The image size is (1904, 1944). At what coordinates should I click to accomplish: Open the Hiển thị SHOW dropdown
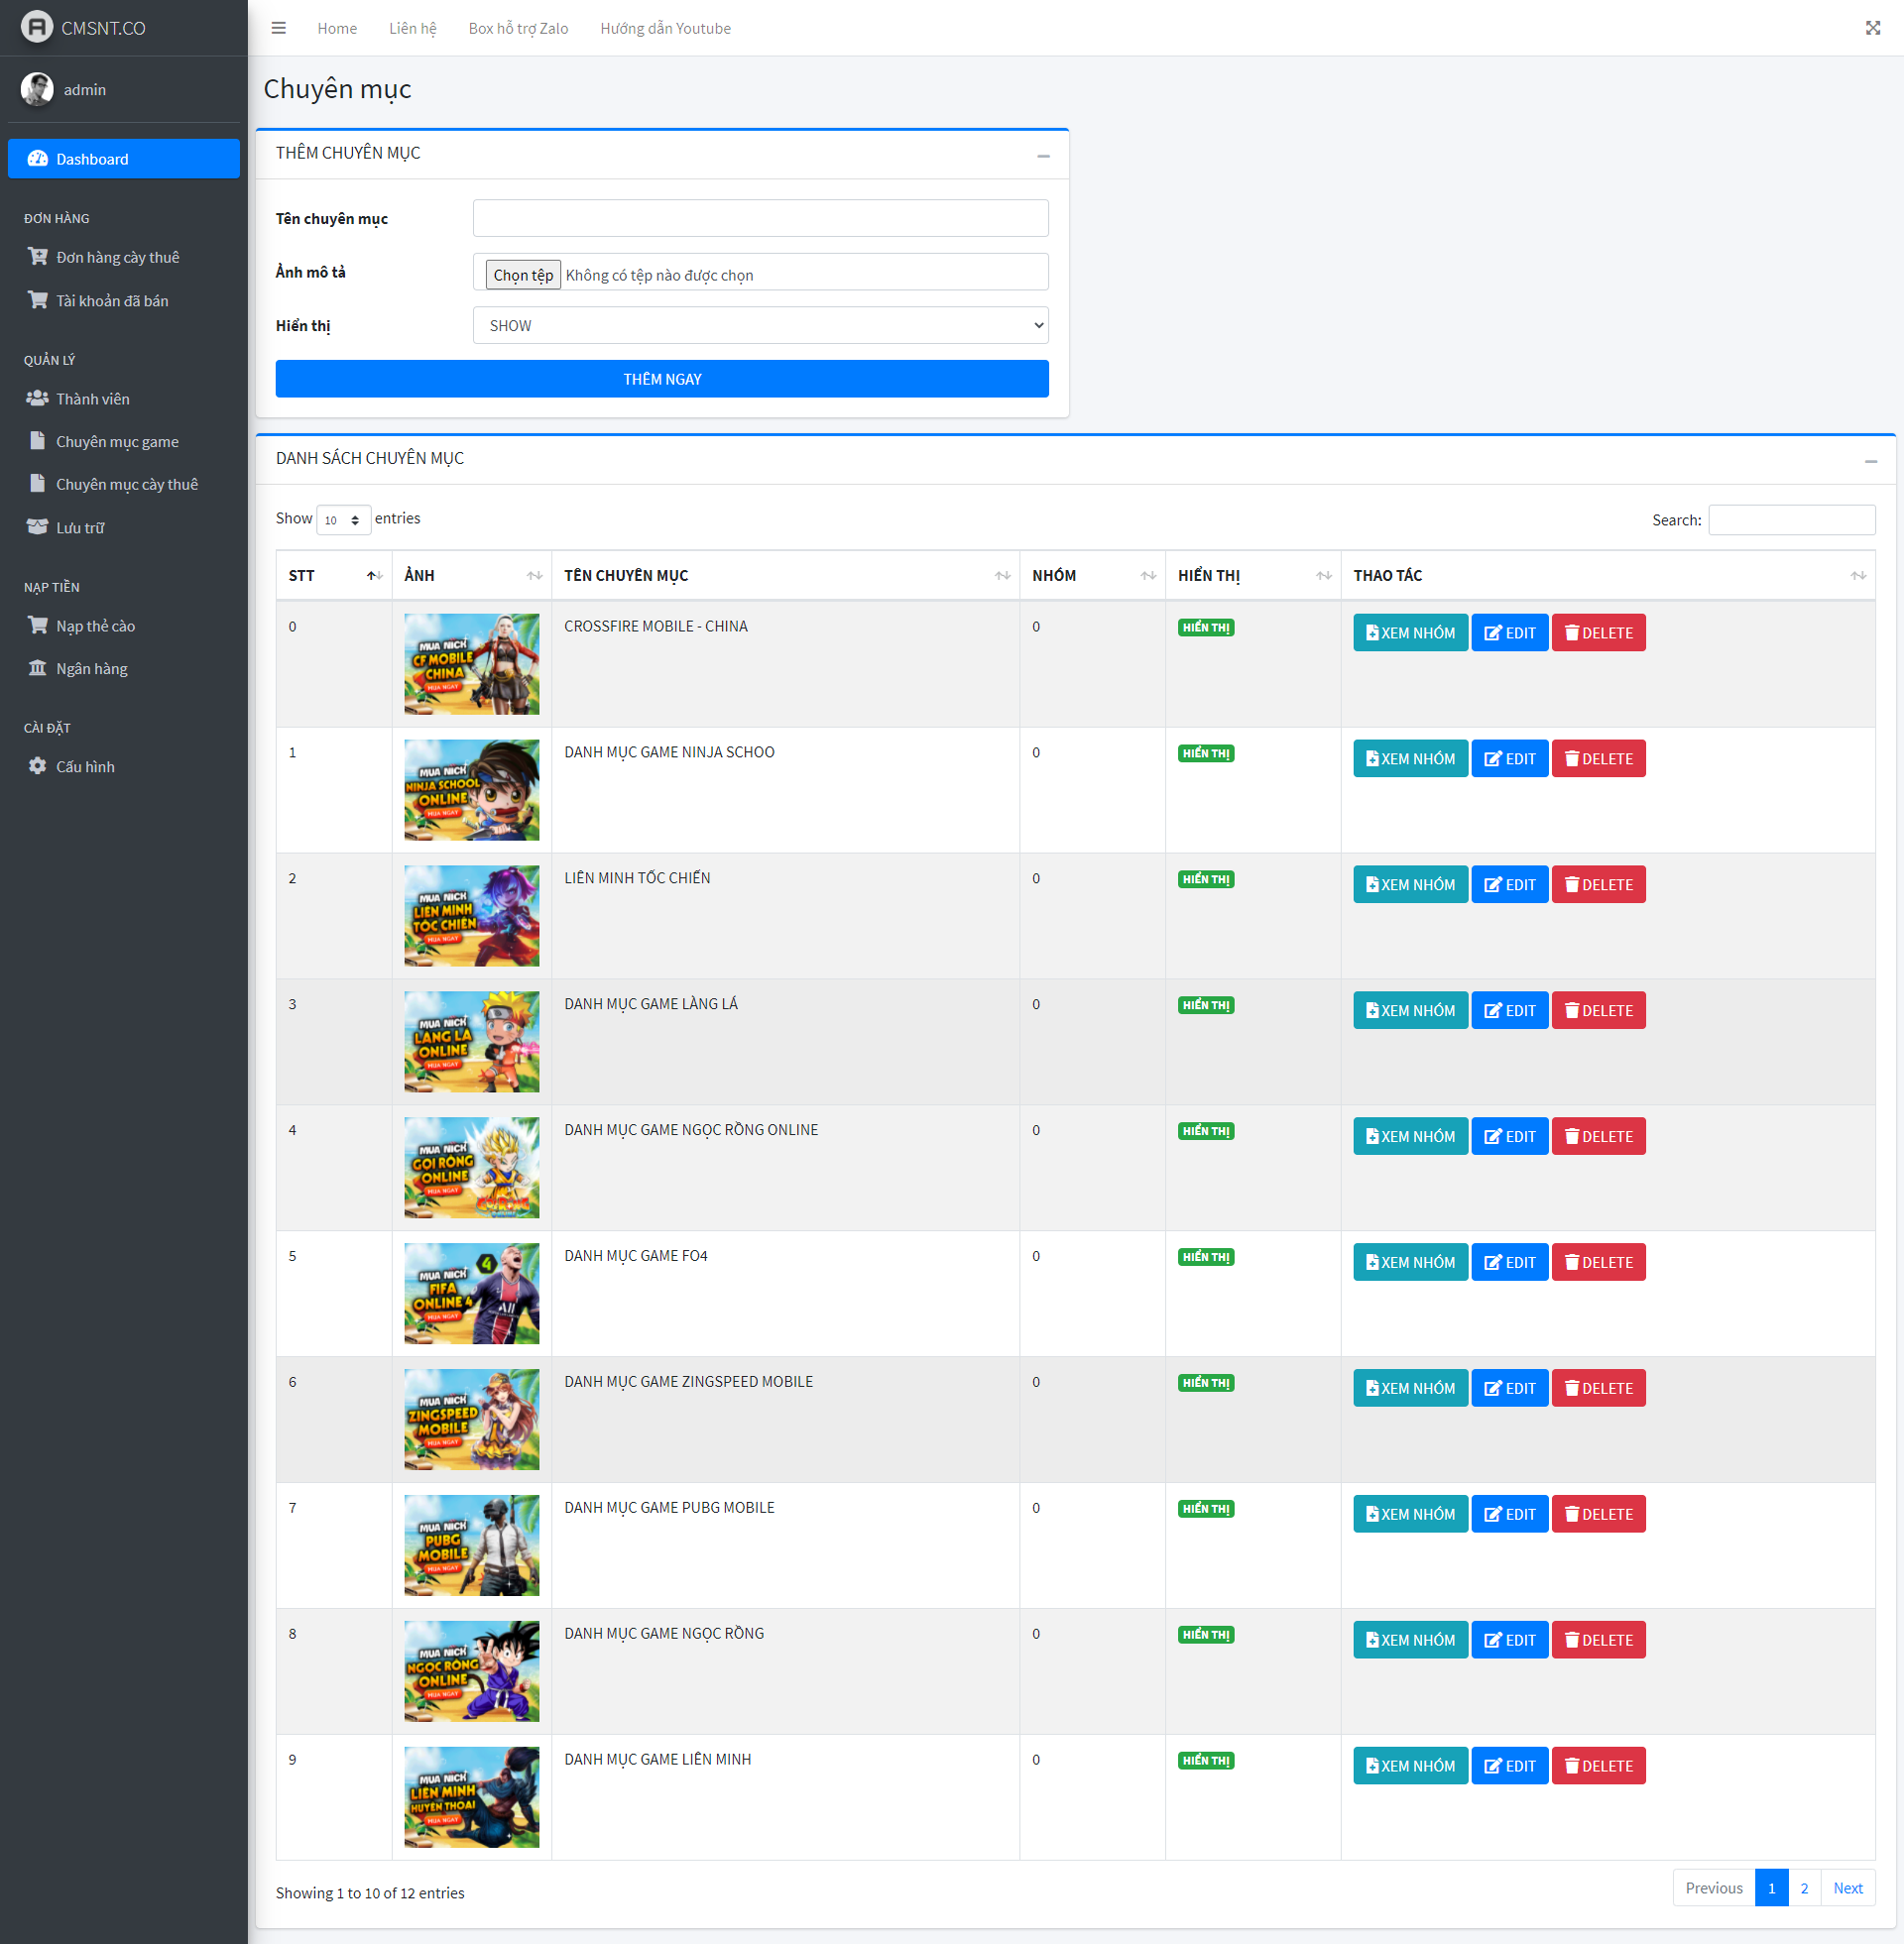click(x=760, y=326)
